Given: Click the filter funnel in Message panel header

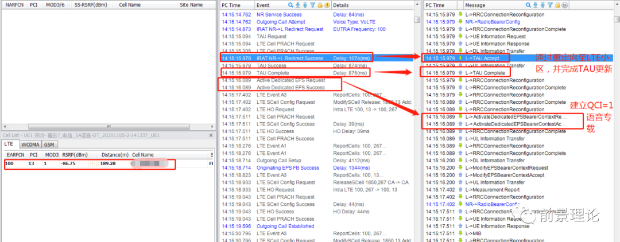Looking at the screenshot, I should pyautogui.click(x=550, y=5).
